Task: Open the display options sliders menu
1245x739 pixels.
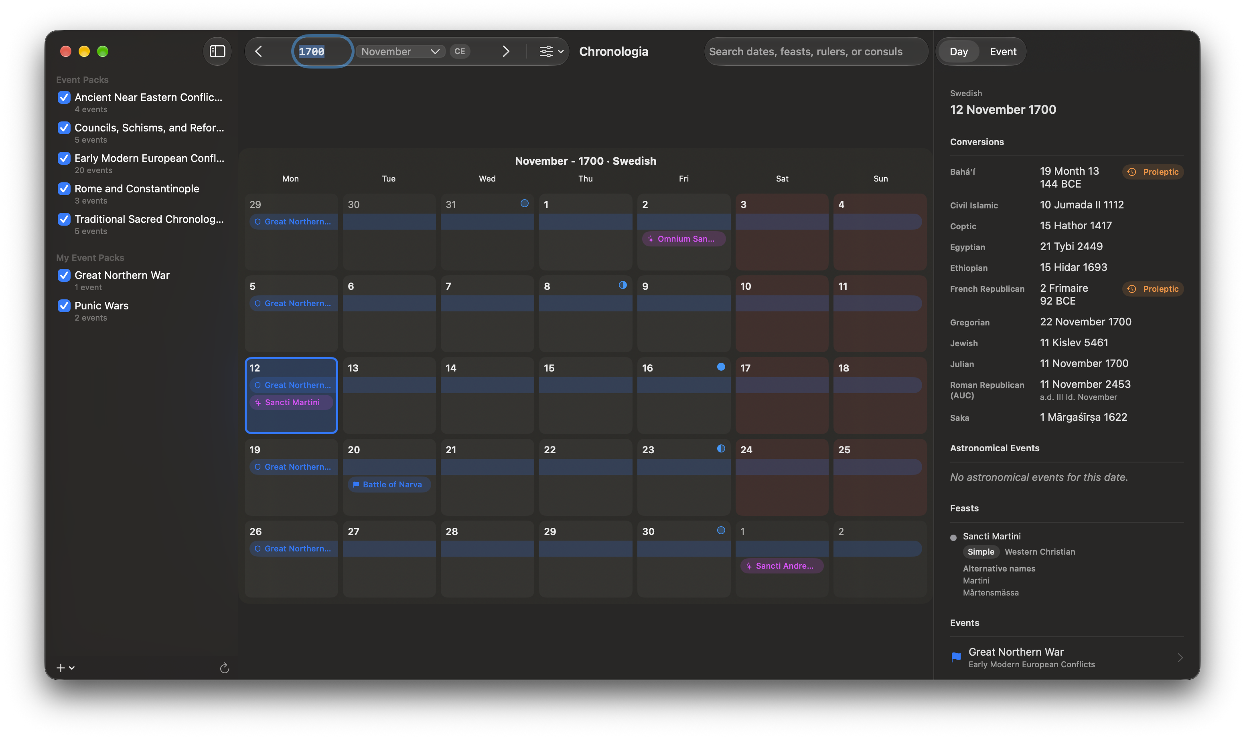Action: (x=551, y=51)
